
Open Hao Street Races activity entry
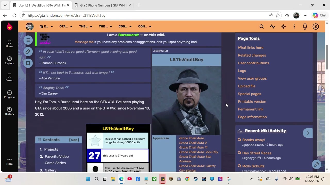point(257,153)
